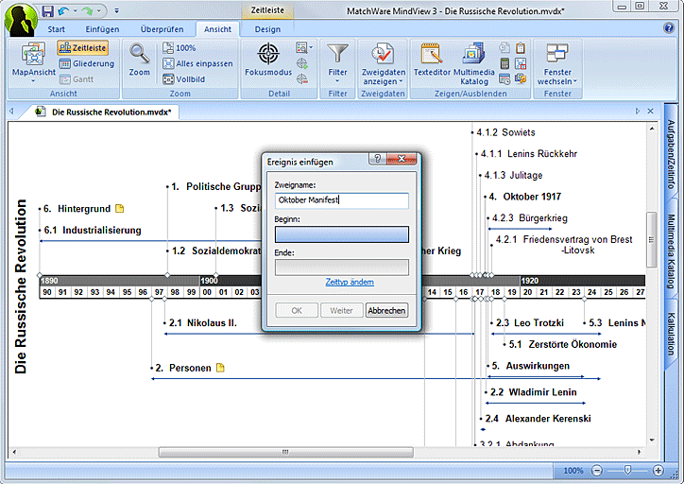This screenshot has height=484, width=684.
Task: Select the Ansicht ribbon tab
Action: click(x=217, y=29)
